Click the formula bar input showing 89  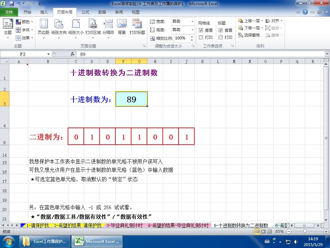(x=200, y=54)
